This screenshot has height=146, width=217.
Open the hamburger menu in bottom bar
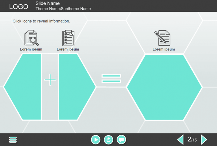(13, 140)
